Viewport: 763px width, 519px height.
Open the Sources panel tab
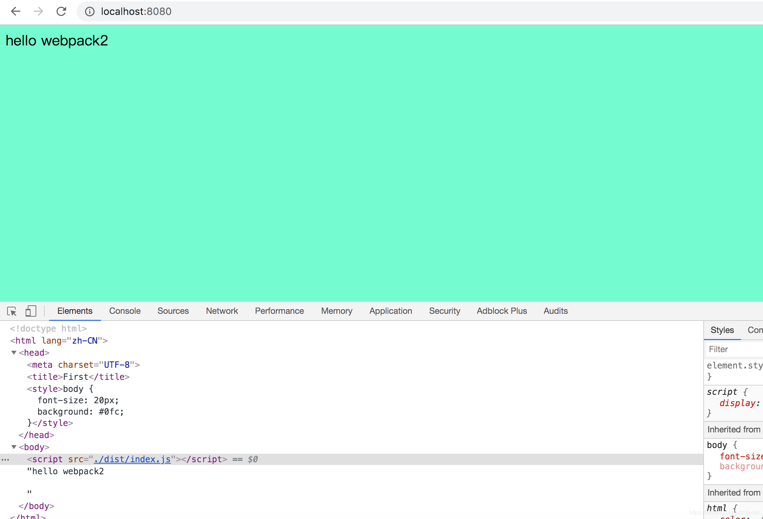pyautogui.click(x=173, y=311)
